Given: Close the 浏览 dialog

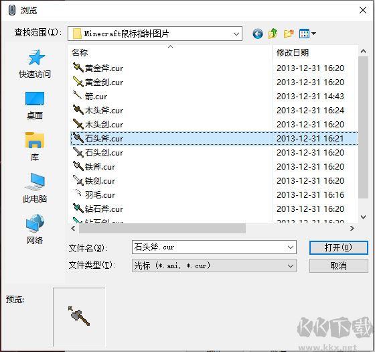Looking at the screenshot, I should pyautogui.click(x=363, y=10).
